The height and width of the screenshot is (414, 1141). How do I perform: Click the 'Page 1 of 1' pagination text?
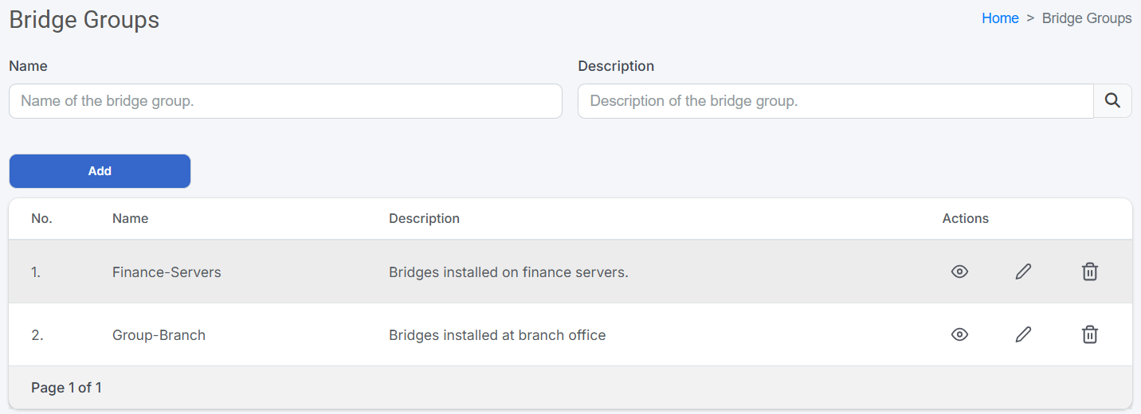coord(66,388)
